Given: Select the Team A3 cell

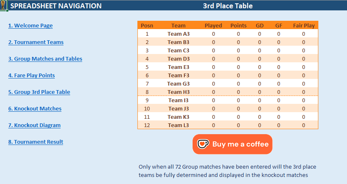Looking at the screenshot, I should click(178, 34).
